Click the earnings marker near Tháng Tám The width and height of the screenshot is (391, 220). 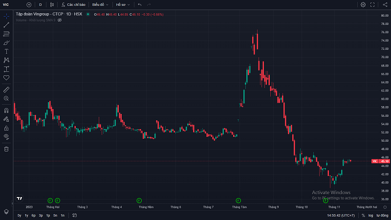239,200
